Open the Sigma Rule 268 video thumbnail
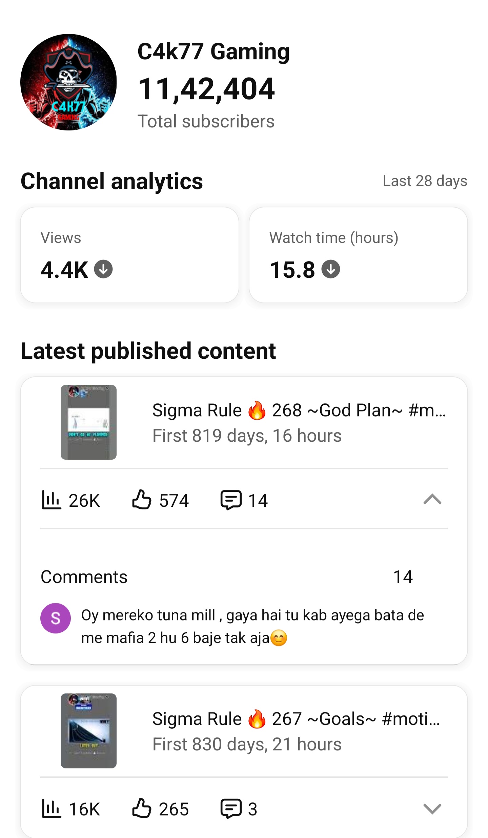The height and width of the screenshot is (838, 488). coord(88,422)
